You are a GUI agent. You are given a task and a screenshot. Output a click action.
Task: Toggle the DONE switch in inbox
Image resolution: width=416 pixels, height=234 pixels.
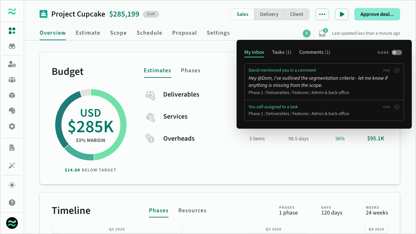397,53
